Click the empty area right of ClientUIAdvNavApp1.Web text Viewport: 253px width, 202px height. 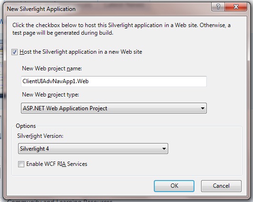pyautogui.click(x=147, y=81)
